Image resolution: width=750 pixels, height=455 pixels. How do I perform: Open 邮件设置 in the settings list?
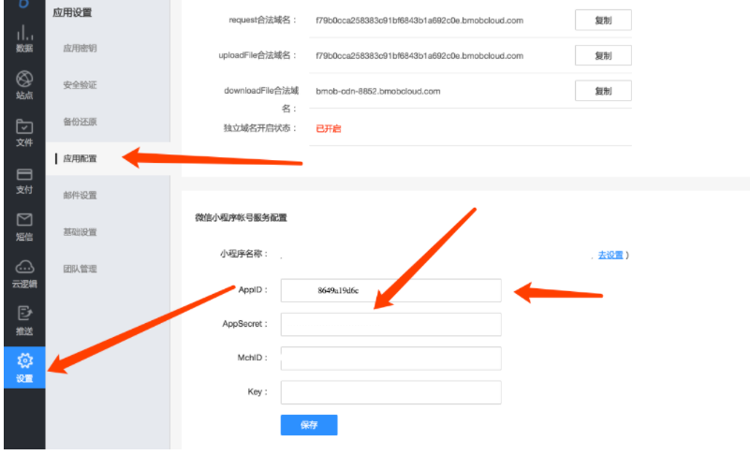click(x=80, y=196)
